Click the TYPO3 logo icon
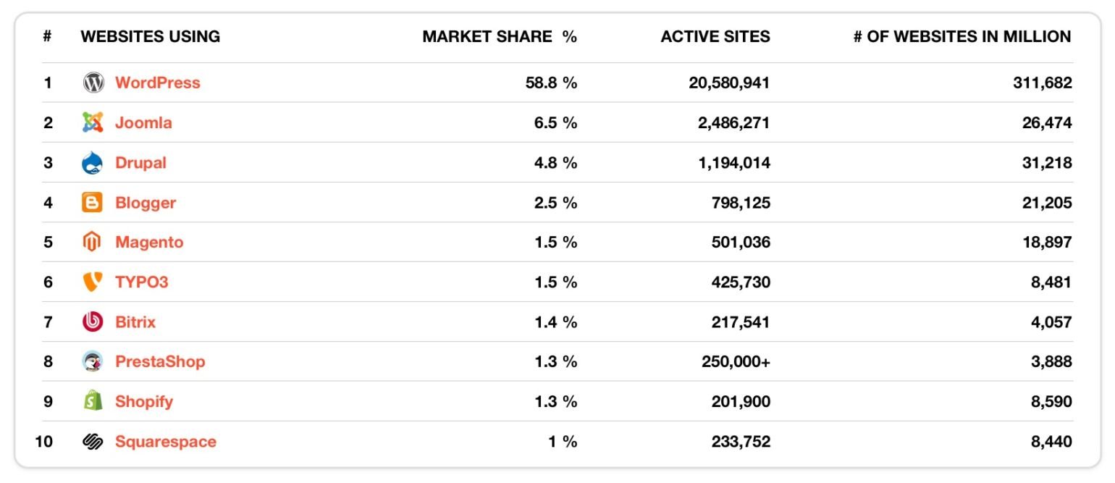1115x483 pixels. [x=93, y=282]
